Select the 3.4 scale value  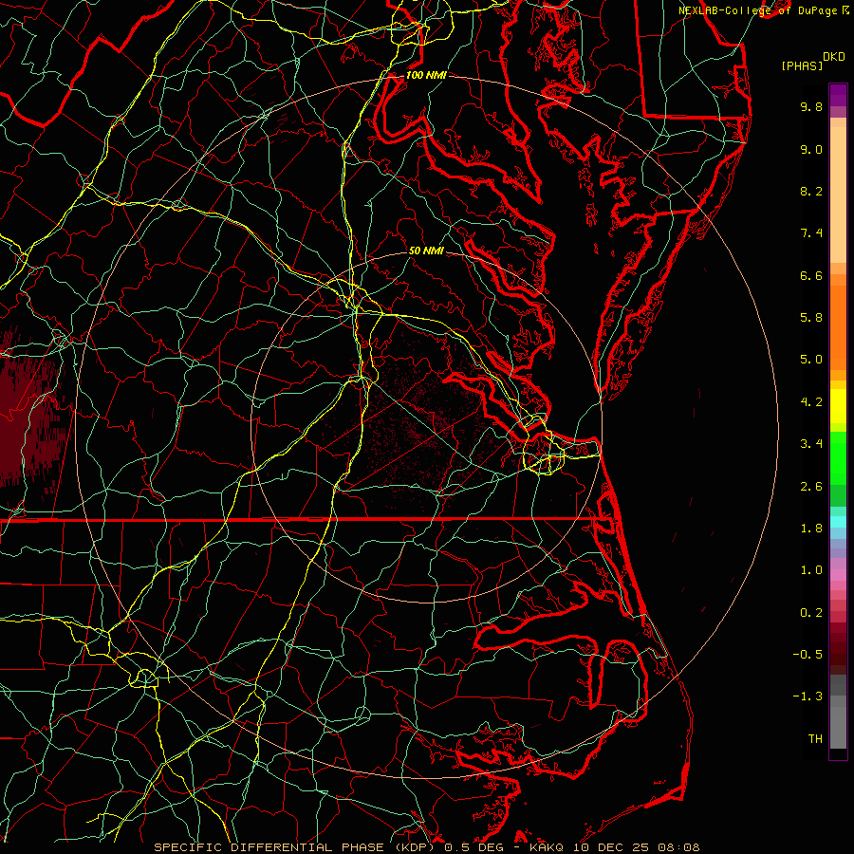pos(811,444)
